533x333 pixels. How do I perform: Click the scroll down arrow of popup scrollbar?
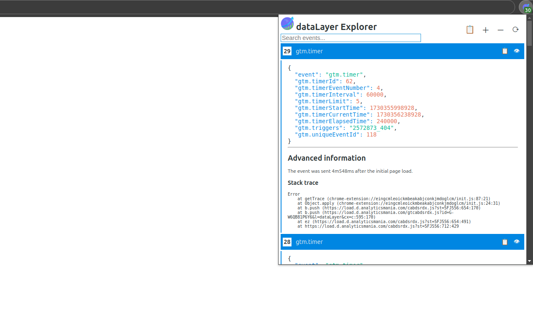[529, 261]
